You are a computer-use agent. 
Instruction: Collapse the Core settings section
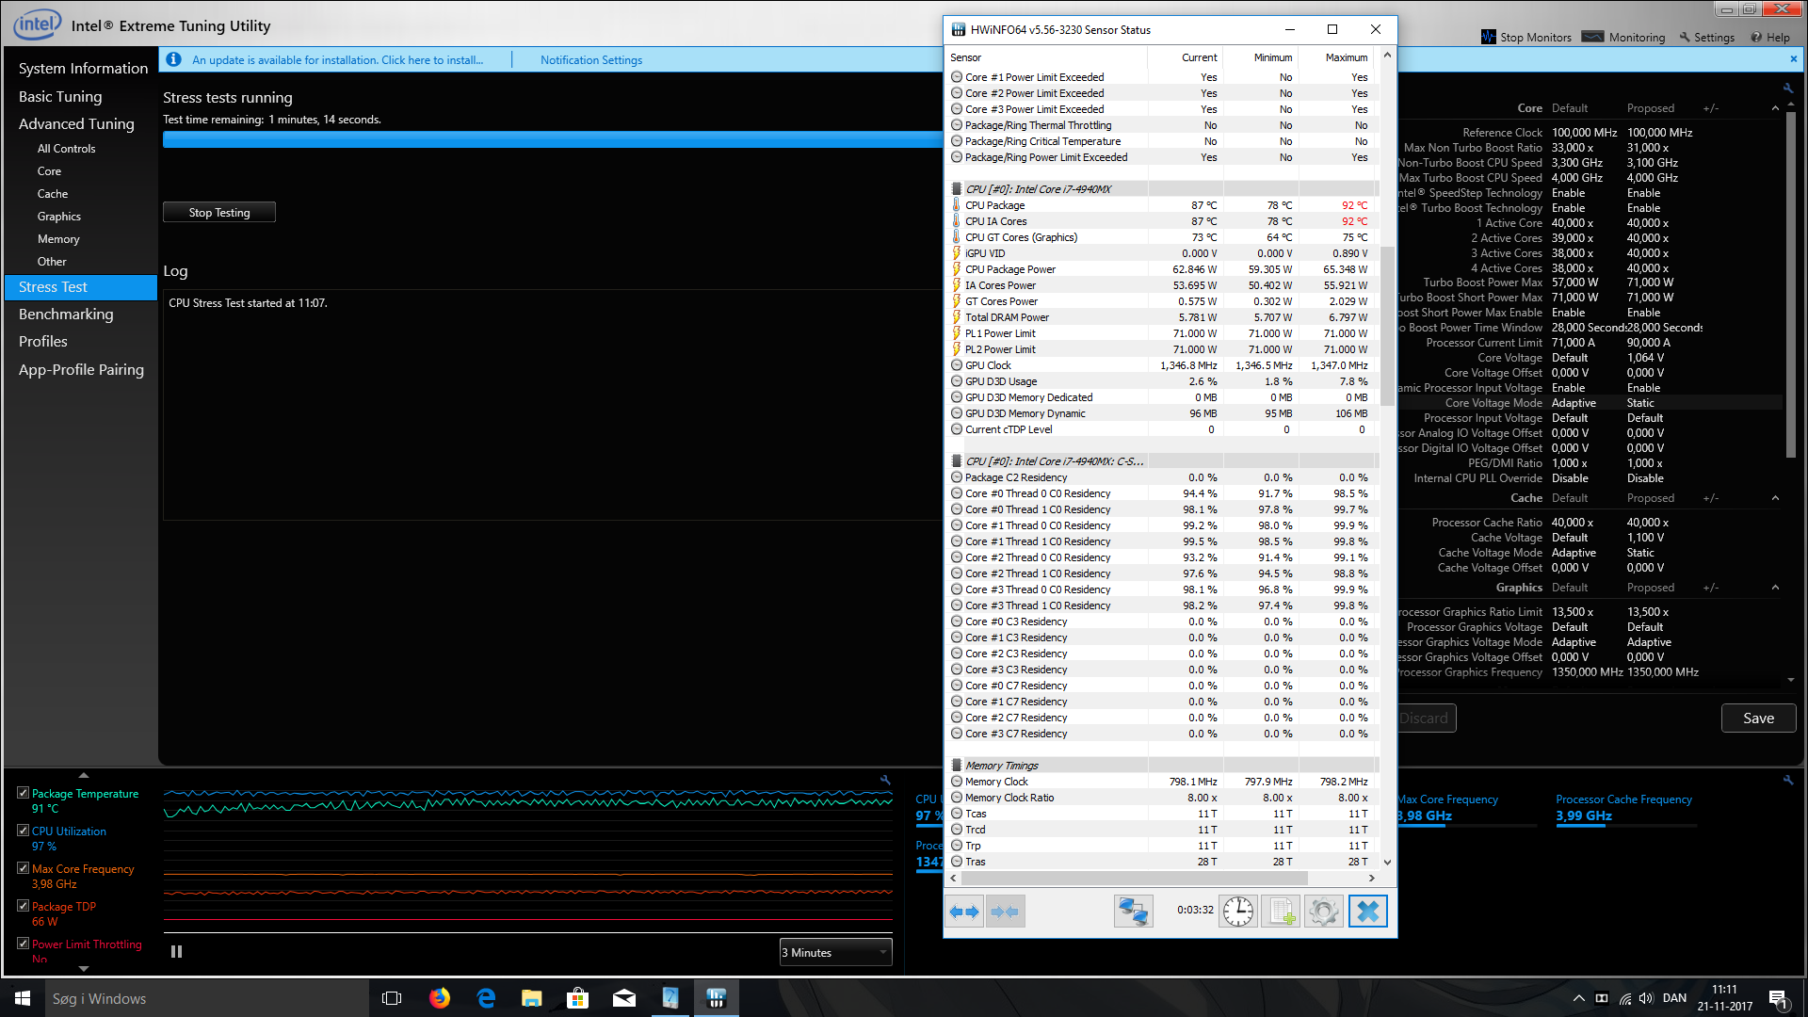1776,108
